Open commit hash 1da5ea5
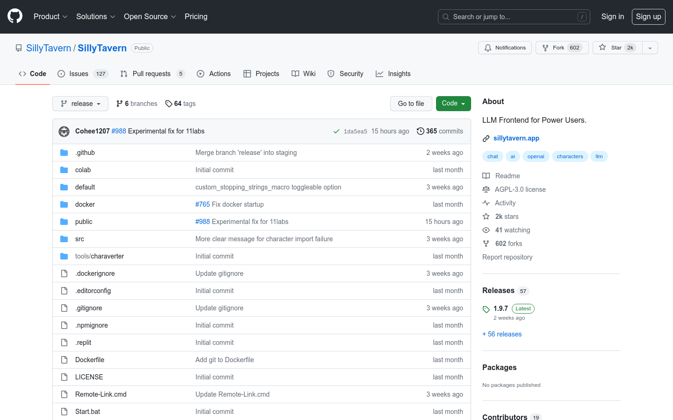Screen dimensions: 673x420 pyautogui.click(x=355, y=132)
